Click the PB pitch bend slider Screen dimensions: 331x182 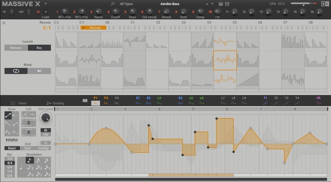pyautogui.click(x=12, y=12)
